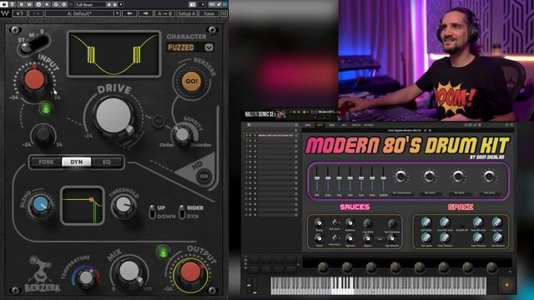Click the gear settings icon in host header
This screenshot has height=300, width=534.
pos(63,4)
